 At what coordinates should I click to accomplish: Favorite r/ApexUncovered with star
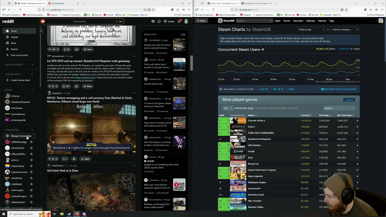click(x=31, y=172)
